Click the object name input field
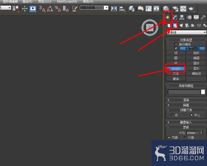This screenshot has width=207, height=166. tap(184, 92)
